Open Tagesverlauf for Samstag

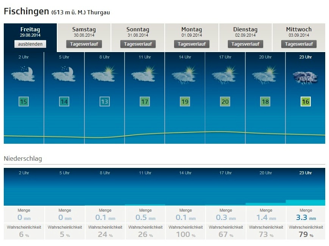[x=84, y=44]
